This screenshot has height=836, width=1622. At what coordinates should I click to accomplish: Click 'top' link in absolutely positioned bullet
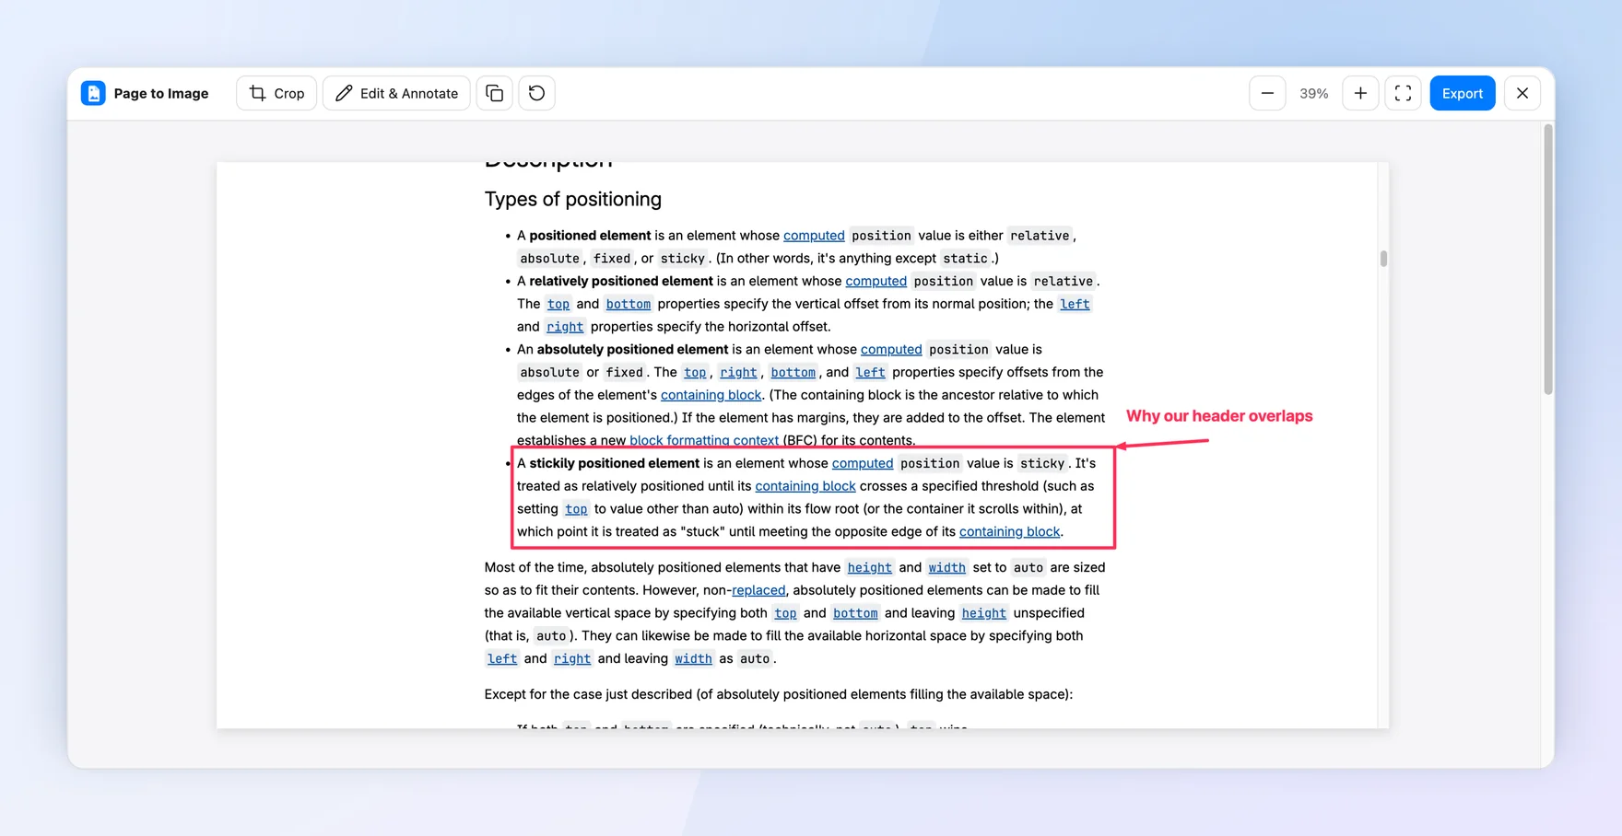[695, 372]
